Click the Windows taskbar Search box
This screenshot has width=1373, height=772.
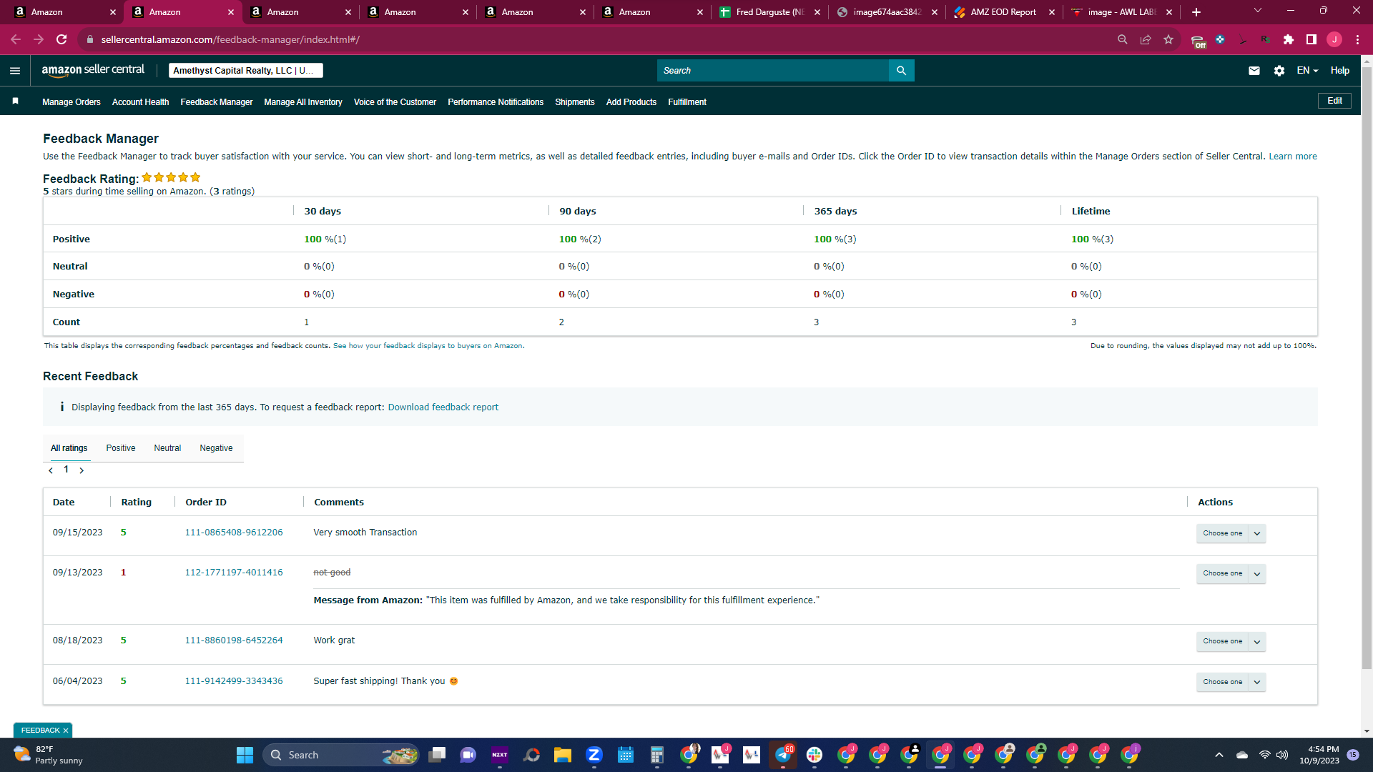coord(342,755)
